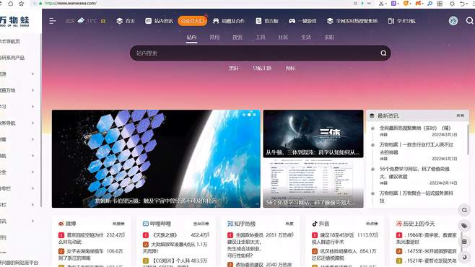Switch to the 求职 search tab
The width and height of the screenshot is (475, 267).
[329, 38]
